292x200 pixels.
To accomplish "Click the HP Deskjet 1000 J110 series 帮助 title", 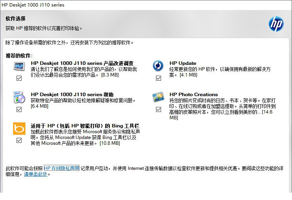I will (x=72, y=95).
